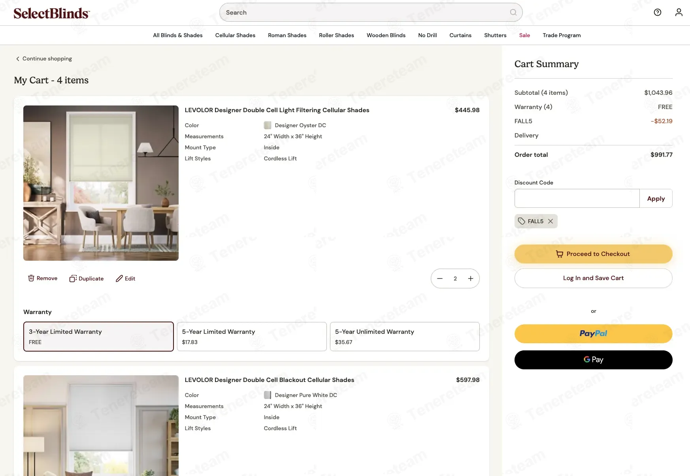Remove the Light Filtering Cellular Shades item
Screen dimensions: 690x476
pos(43,278)
